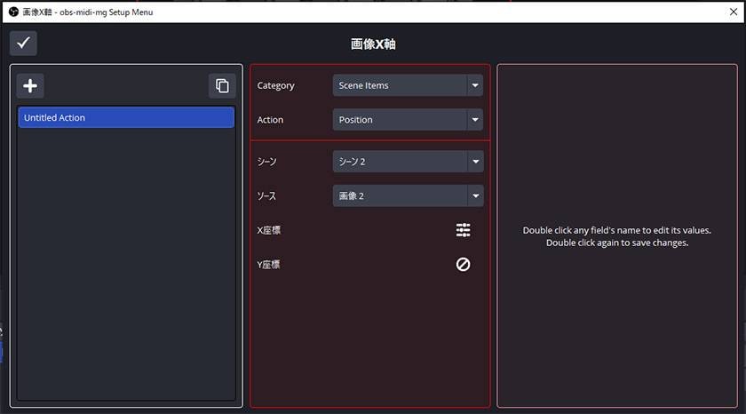746x414 pixels.
Task: Click the 画像X軸 heading above the panels
Action: (x=373, y=44)
